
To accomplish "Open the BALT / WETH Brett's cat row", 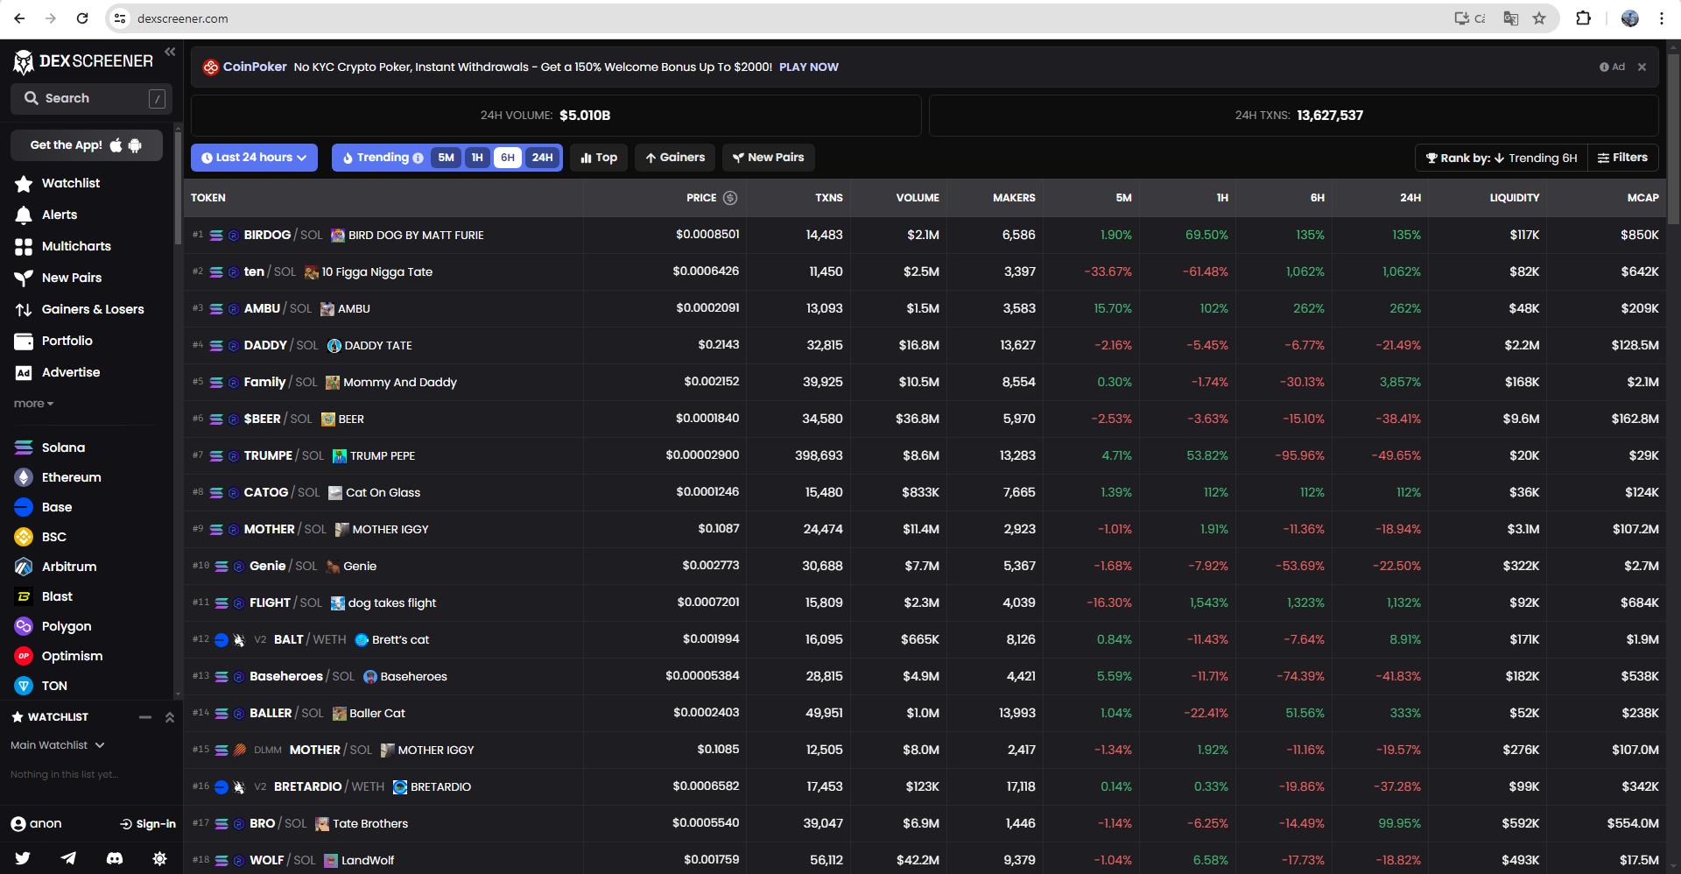I will click(925, 639).
